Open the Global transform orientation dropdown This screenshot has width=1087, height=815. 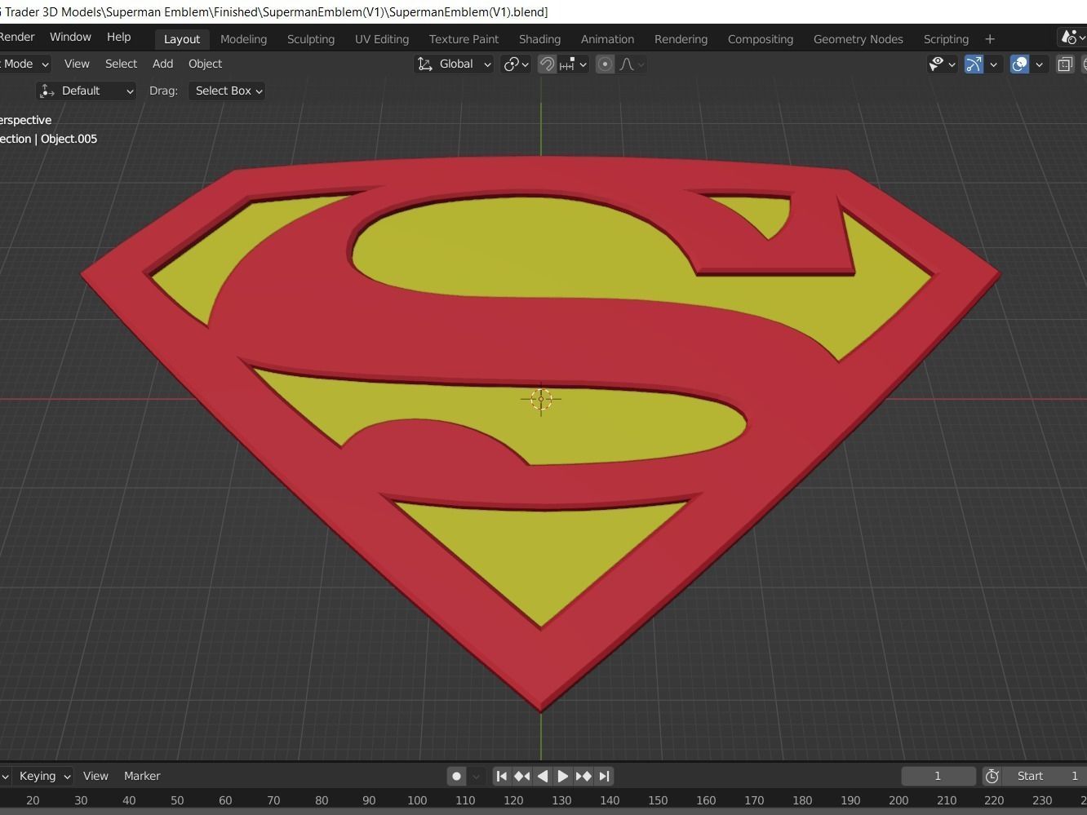pos(455,64)
